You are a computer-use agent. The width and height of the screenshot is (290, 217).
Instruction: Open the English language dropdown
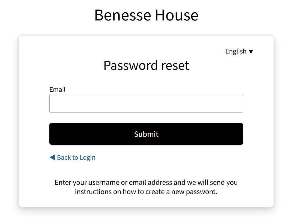239,51
